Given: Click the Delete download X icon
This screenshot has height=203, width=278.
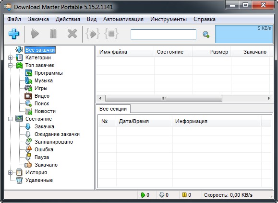Looking at the screenshot, I should 72,34.
